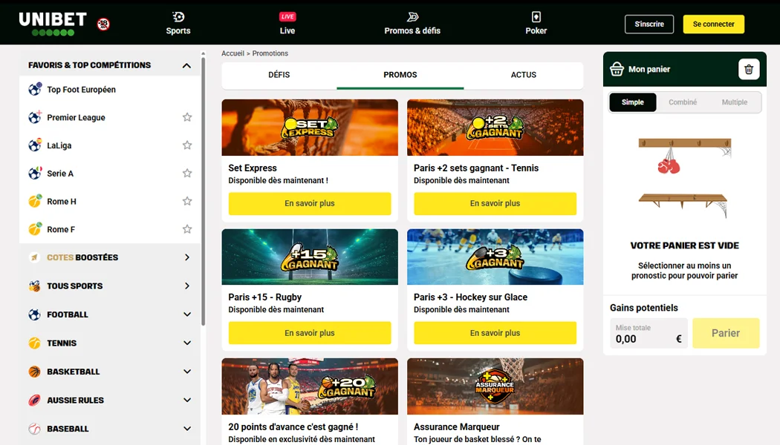Select the Combiné bet type
Image resolution: width=780 pixels, height=445 pixels.
pos(683,102)
